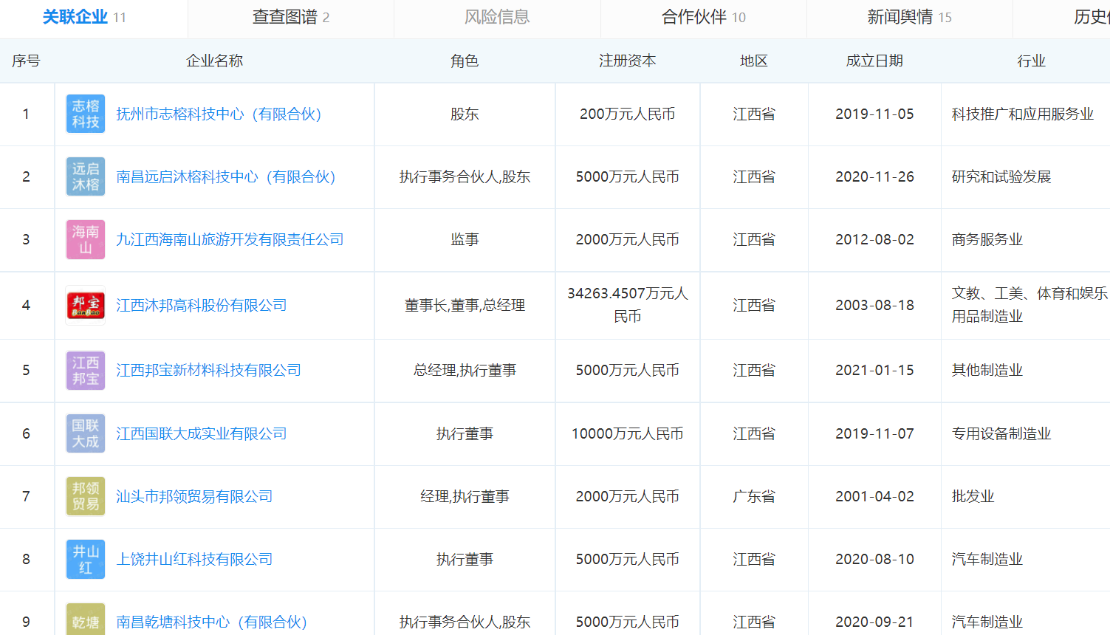Image resolution: width=1110 pixels, height=635 pixels.
Task: Switch to the 查查图谱 tab
Action: pos(291,17)
